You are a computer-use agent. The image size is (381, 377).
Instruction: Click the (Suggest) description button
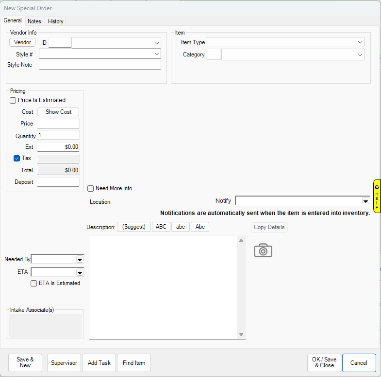[134, 227]
